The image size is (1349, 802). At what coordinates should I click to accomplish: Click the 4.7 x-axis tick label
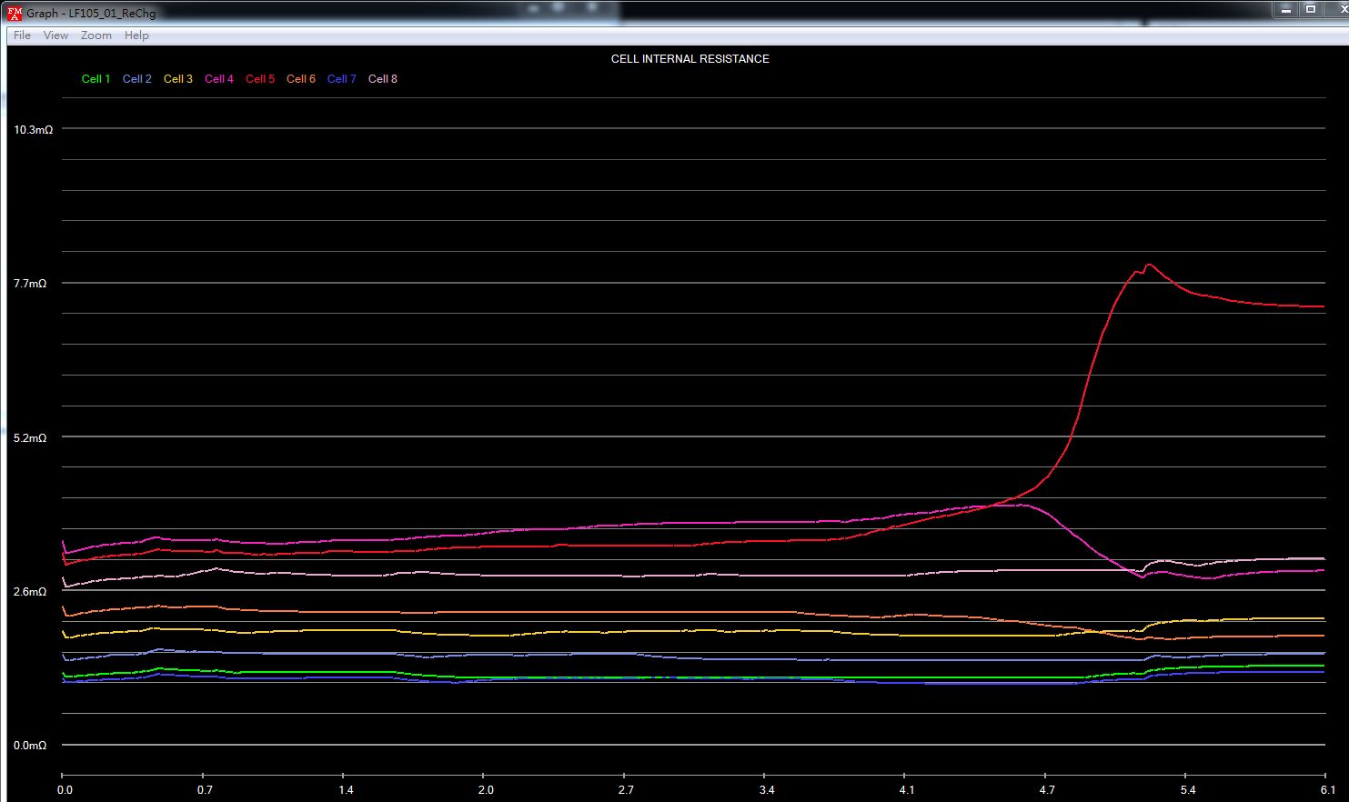[x=1047, y=789]
